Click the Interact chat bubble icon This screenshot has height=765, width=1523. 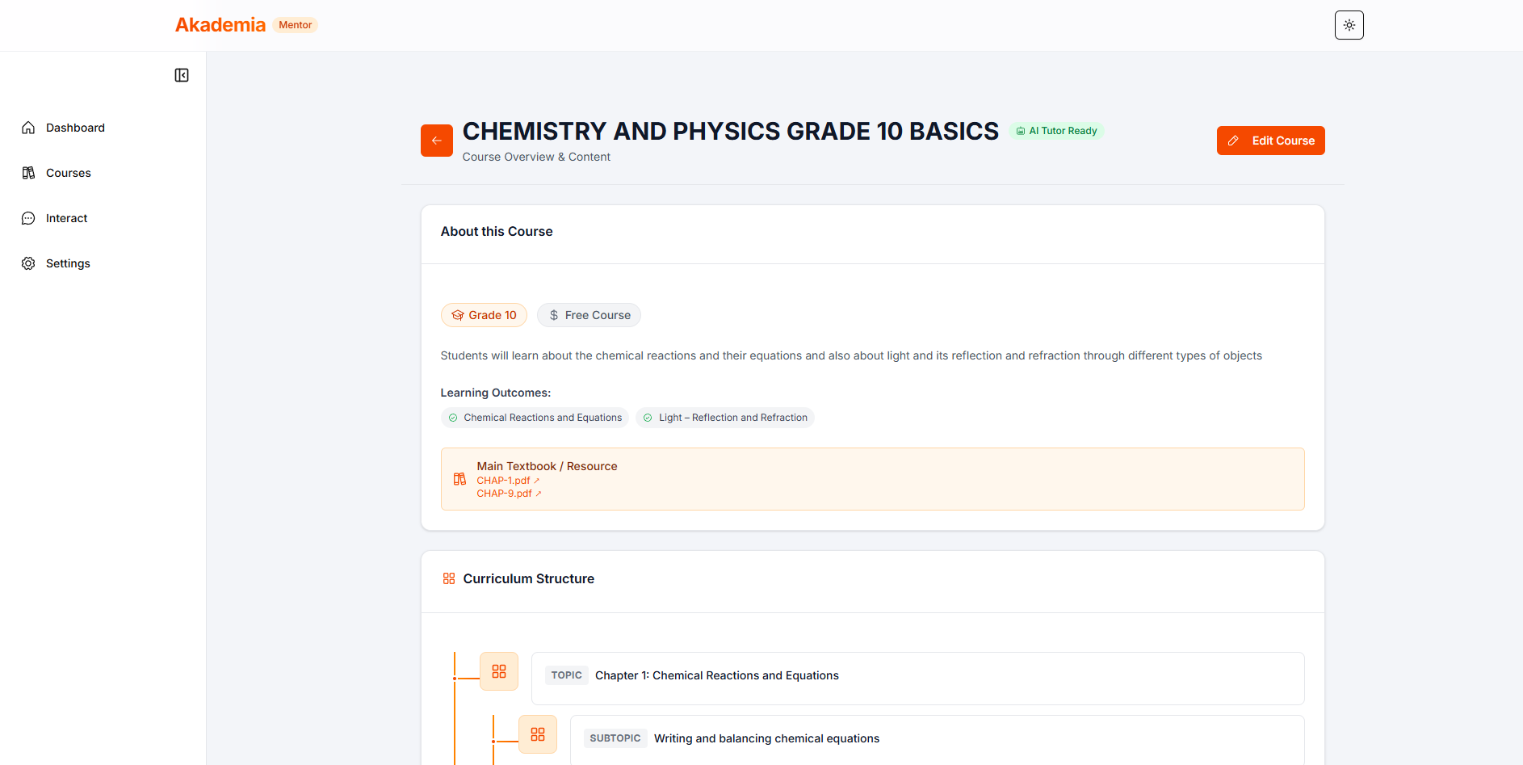tap(28, 218)
